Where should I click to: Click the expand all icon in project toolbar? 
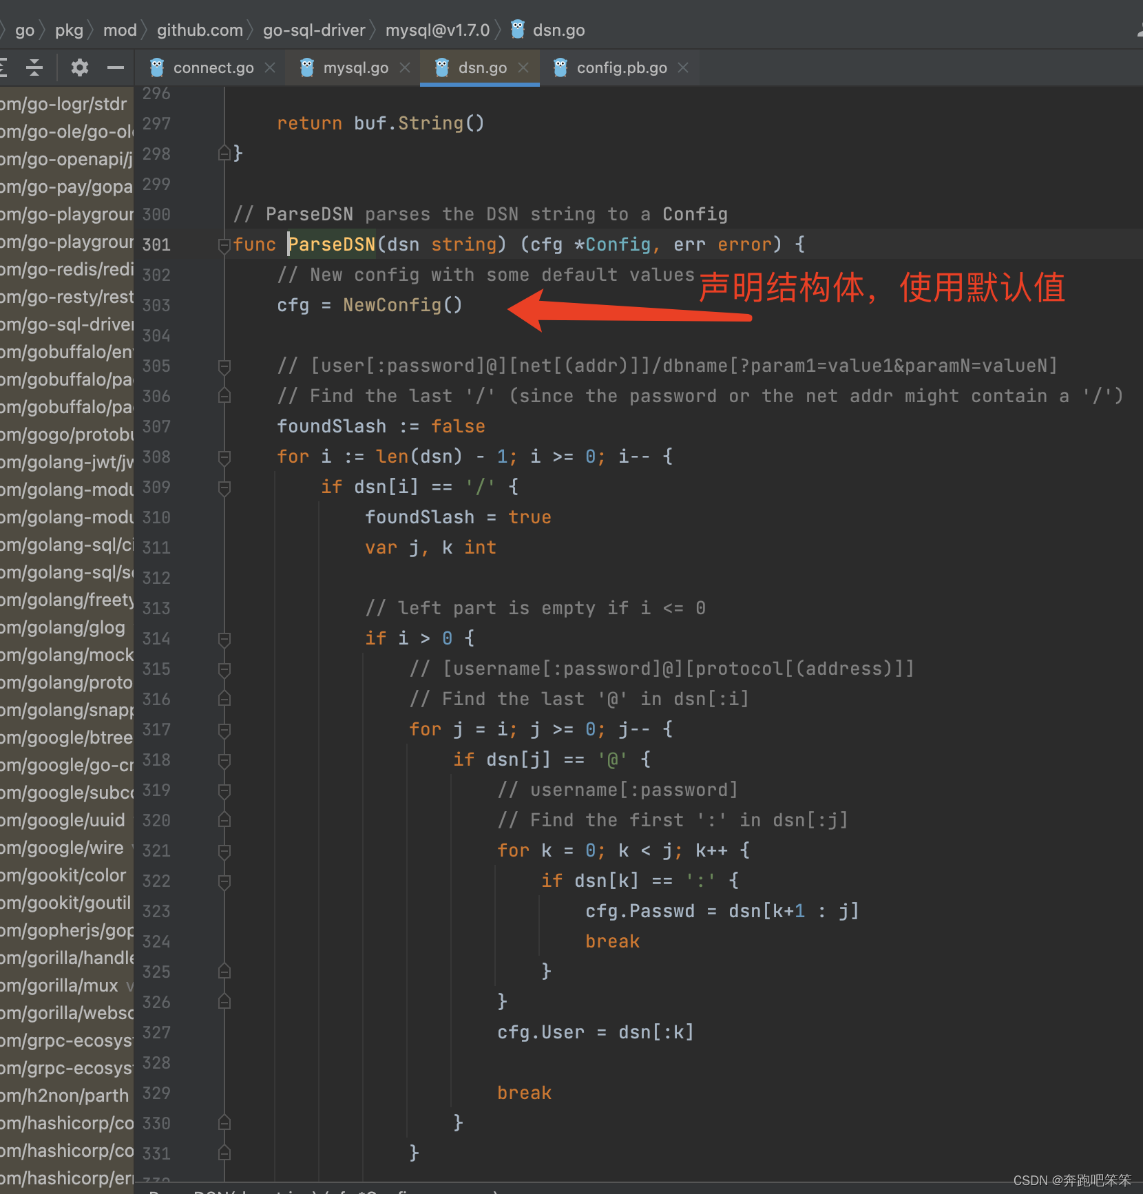point(3,67)
